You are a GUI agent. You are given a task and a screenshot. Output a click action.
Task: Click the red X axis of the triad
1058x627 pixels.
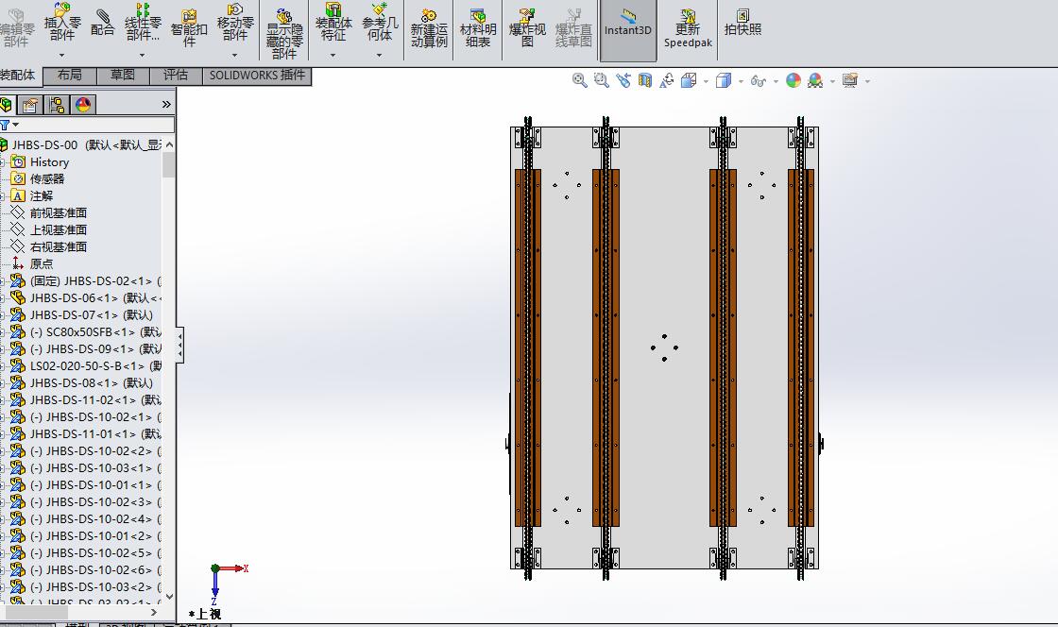tap(232, 568)
